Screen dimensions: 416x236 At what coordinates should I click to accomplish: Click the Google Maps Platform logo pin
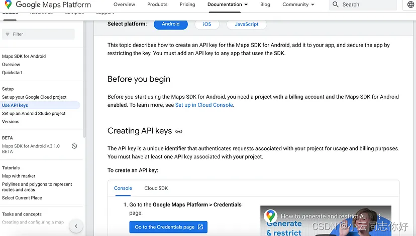[x=8, y=4]
